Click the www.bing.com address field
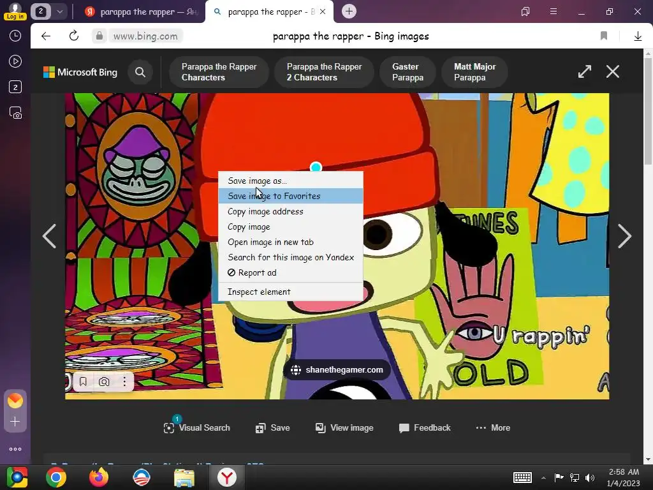This screenshot has width=653, height=490. coord(145,36)
